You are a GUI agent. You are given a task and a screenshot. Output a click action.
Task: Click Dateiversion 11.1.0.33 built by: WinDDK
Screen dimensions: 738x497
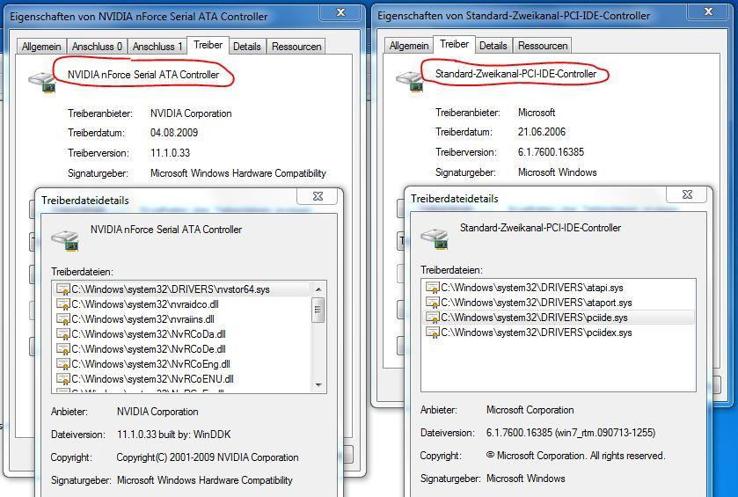(173, 435)
